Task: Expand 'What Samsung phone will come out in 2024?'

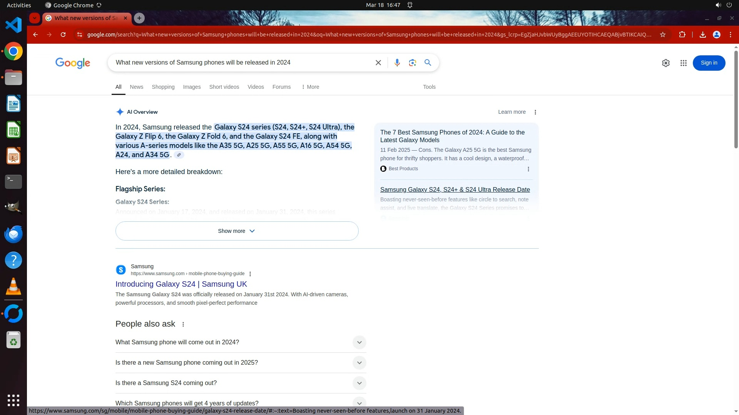Action: tap(359, 342)
